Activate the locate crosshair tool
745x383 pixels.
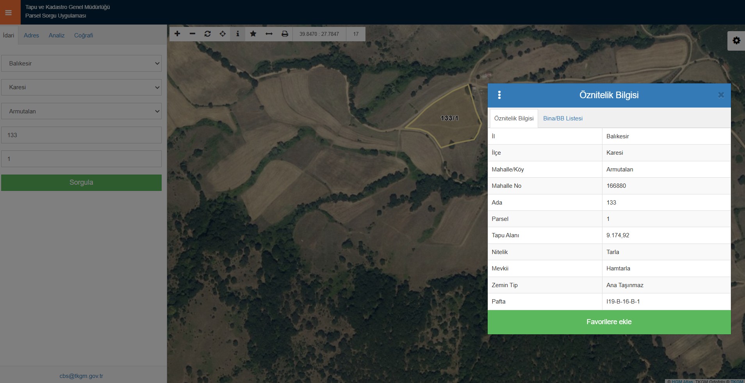point(223,34)
